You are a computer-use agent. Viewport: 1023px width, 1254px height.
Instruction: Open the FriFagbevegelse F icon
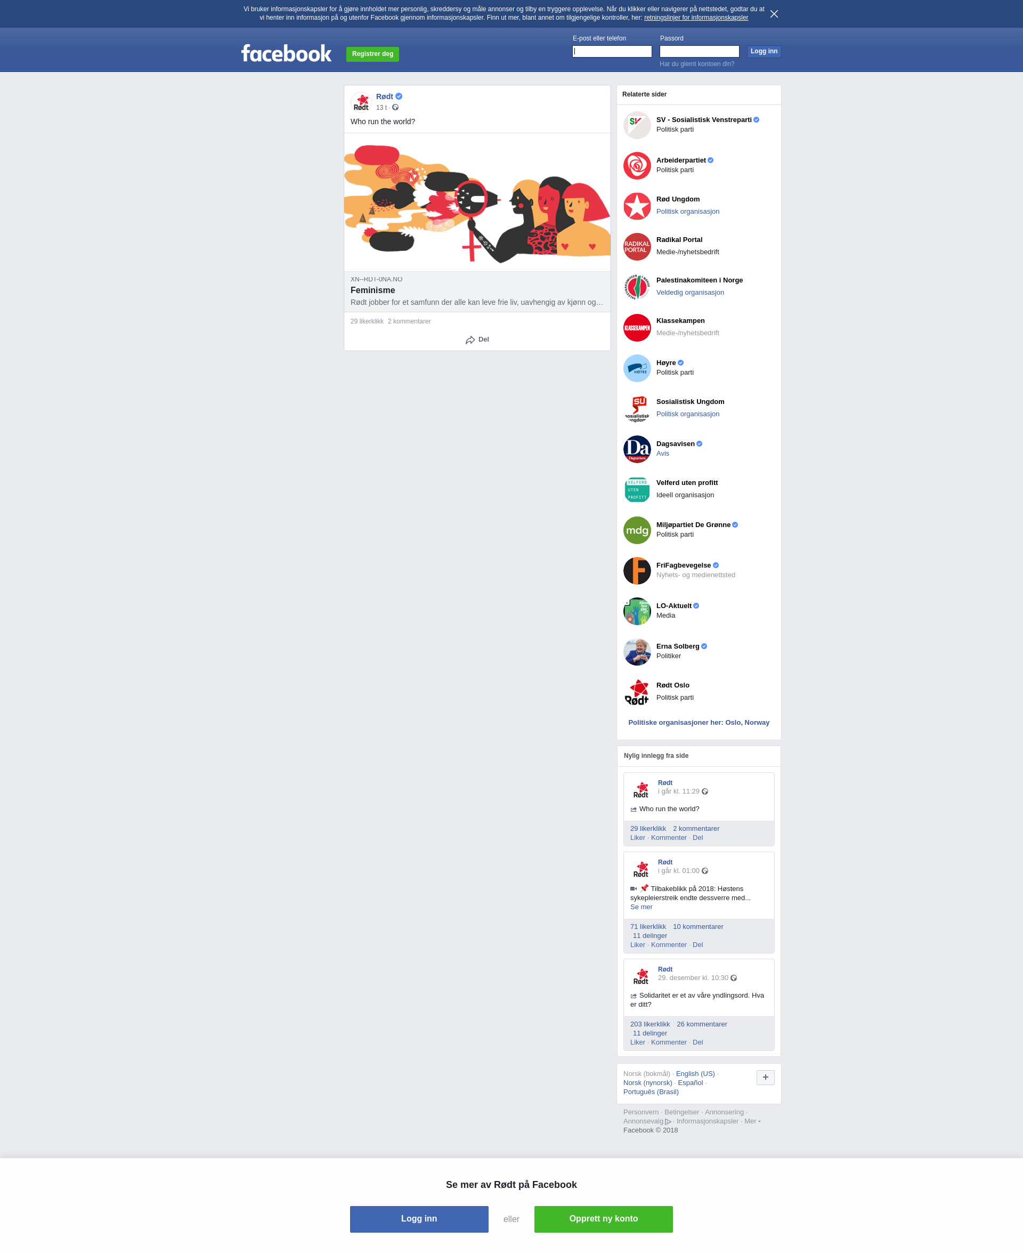[x=637, y=570]
